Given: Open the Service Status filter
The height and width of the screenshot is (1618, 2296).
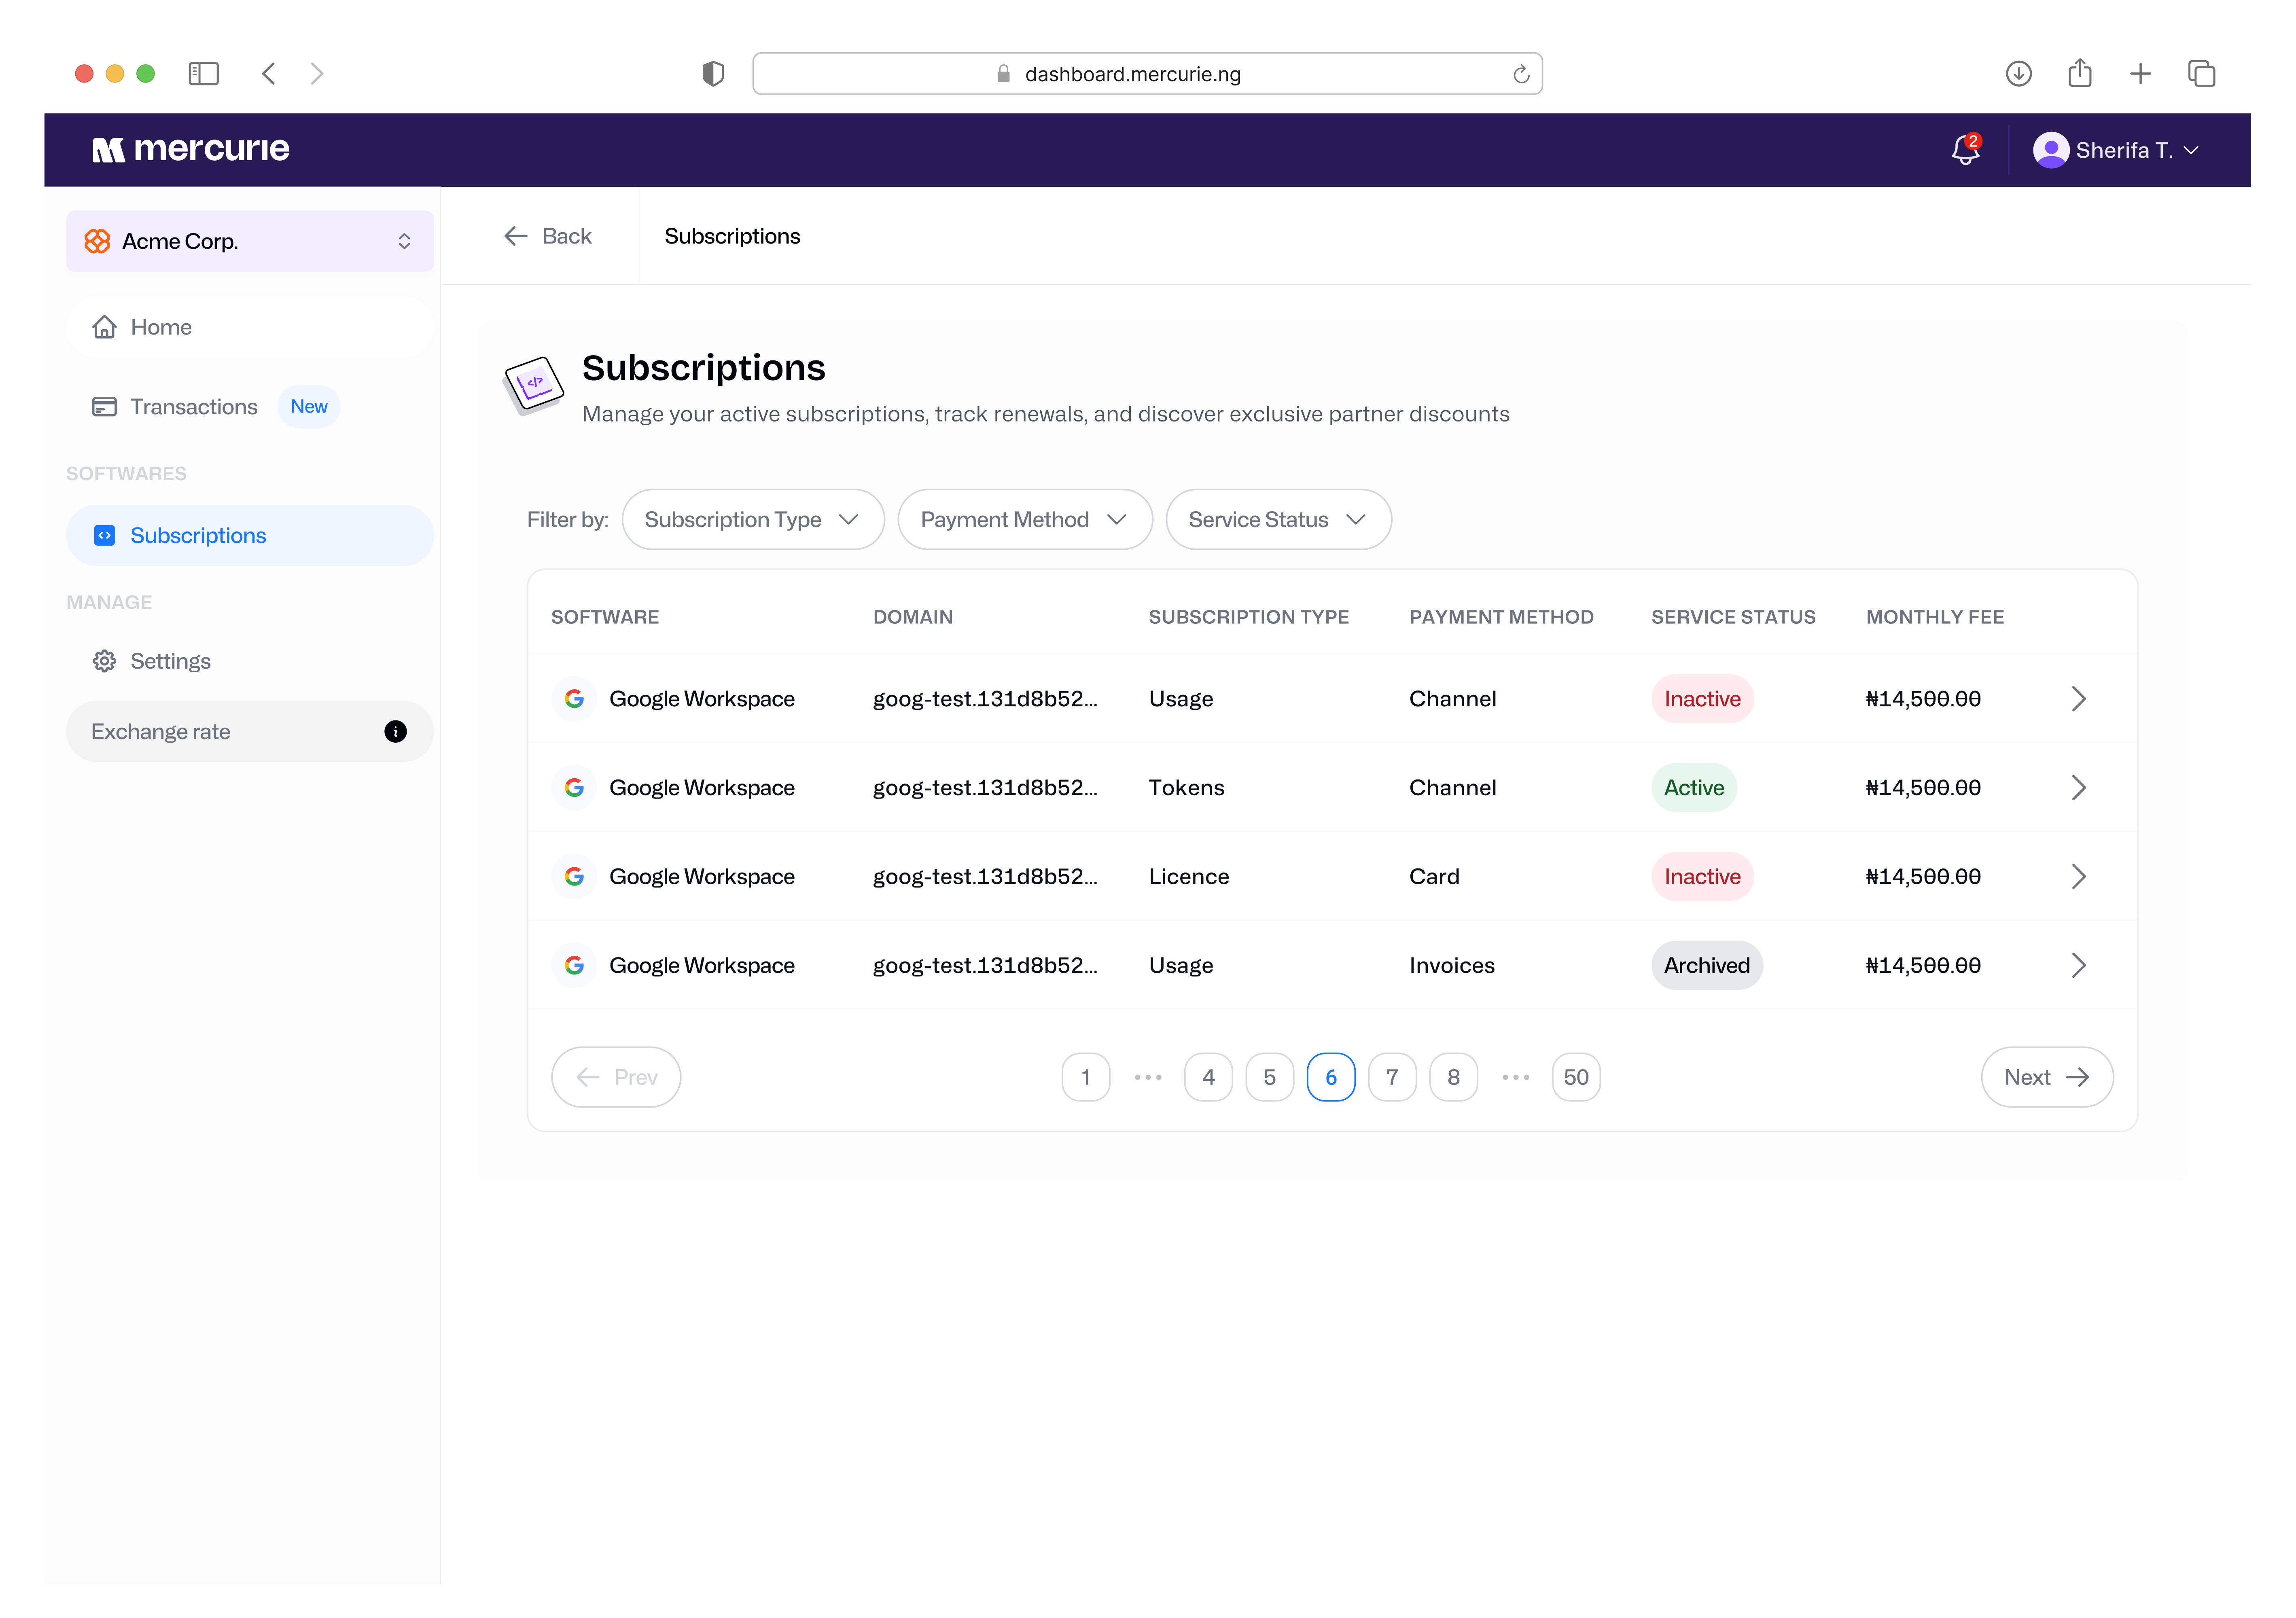Looking at the screenshot, I should click(1278, 519).
